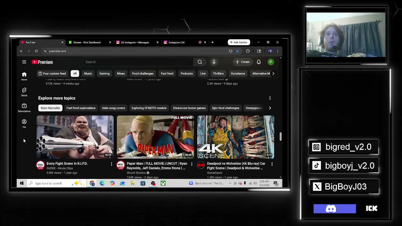
Task: Open the Chrome three-dot menu
Action: 278,51
